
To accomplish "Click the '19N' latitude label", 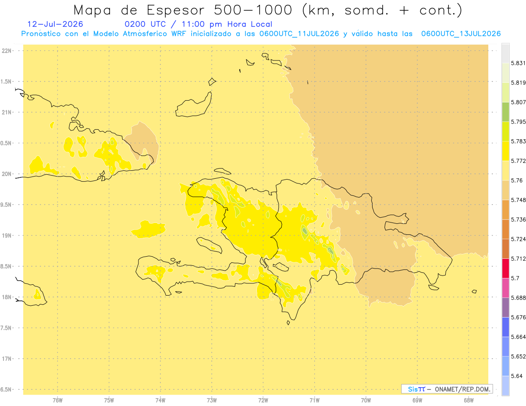I will pyautogui.click(x=7, y=236).
